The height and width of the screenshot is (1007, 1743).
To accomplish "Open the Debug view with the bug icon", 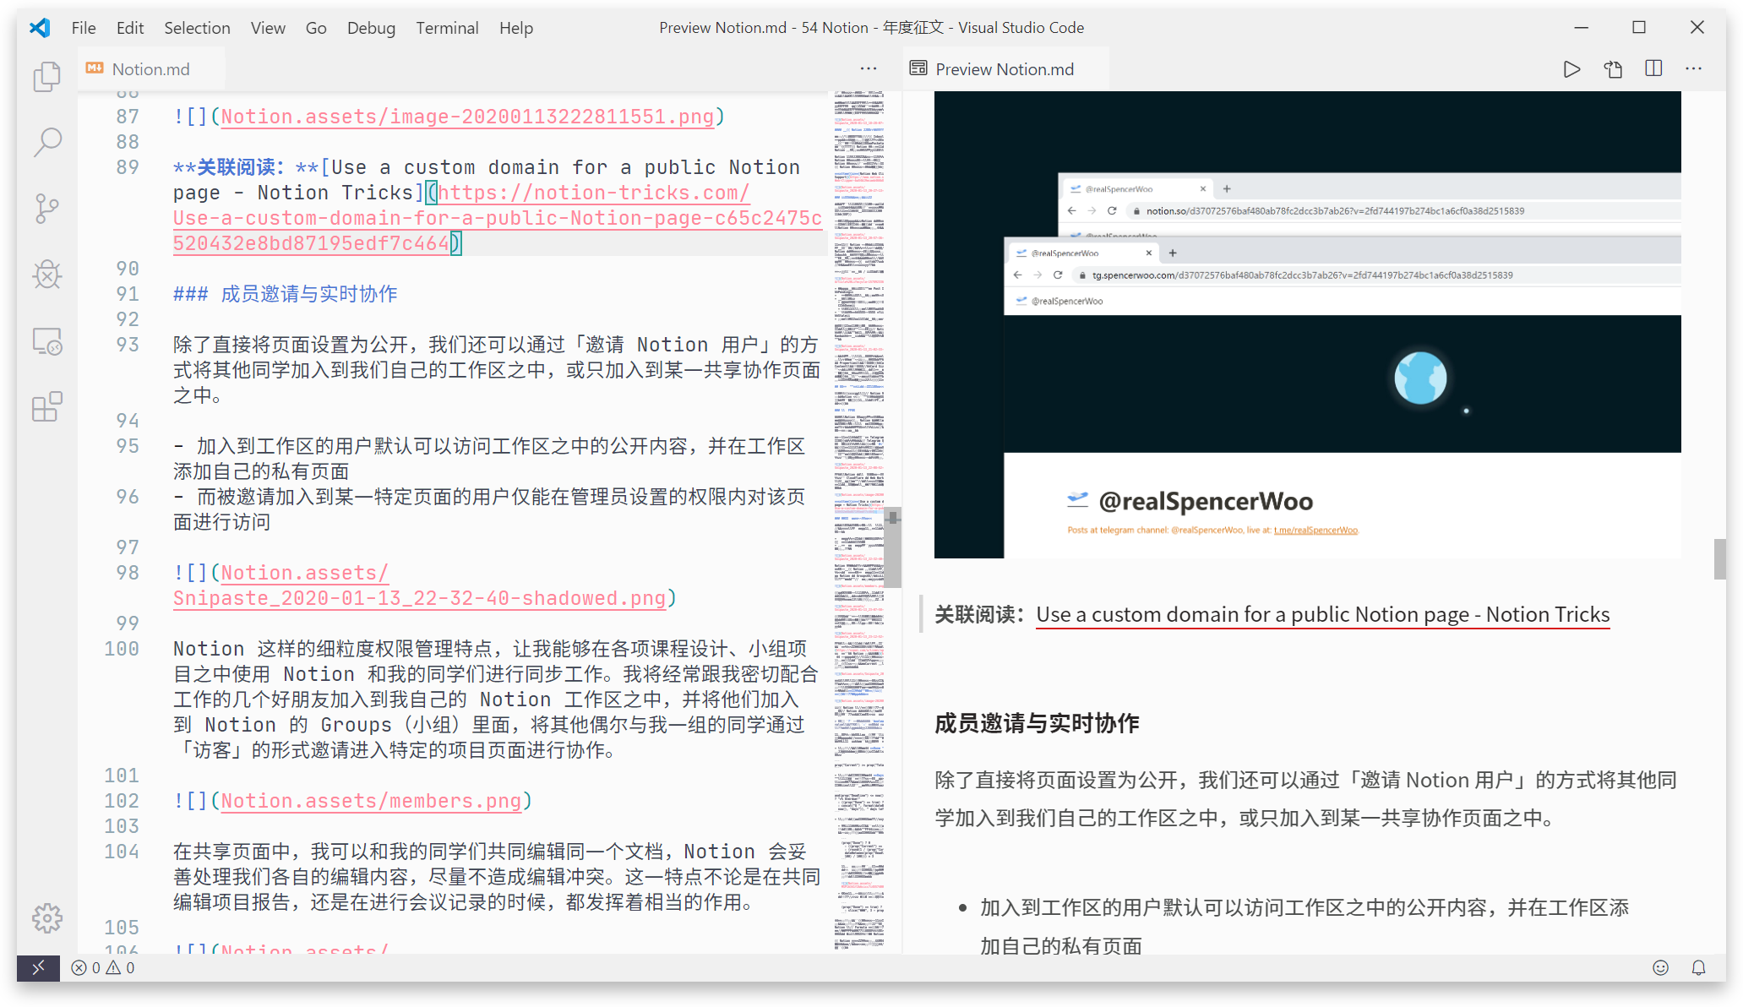I will coord(47,275).
